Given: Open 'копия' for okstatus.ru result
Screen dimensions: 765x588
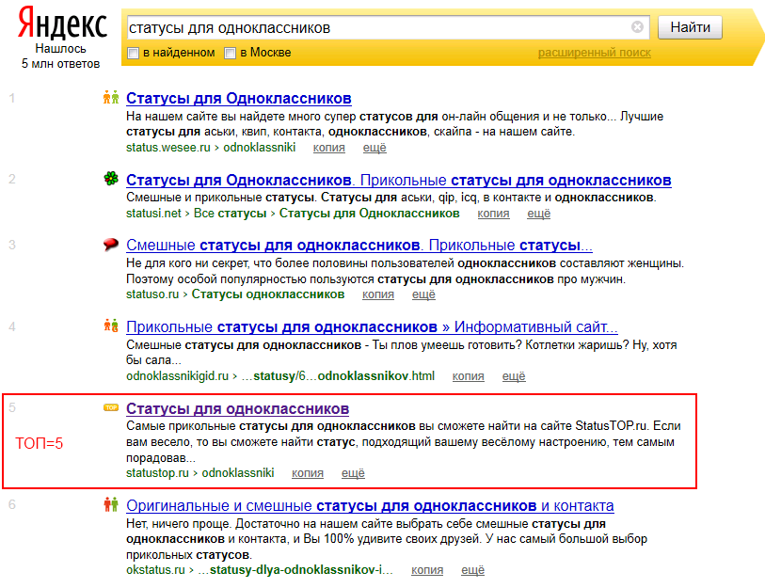Looking at the screenshot, I should pyautogui.click(x=427, y=570).
